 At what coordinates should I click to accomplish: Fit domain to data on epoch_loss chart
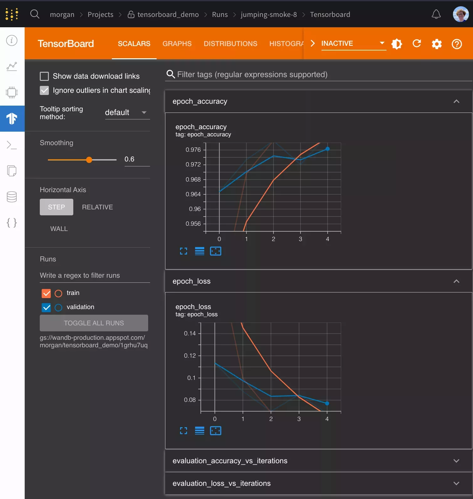pos(216,431)
